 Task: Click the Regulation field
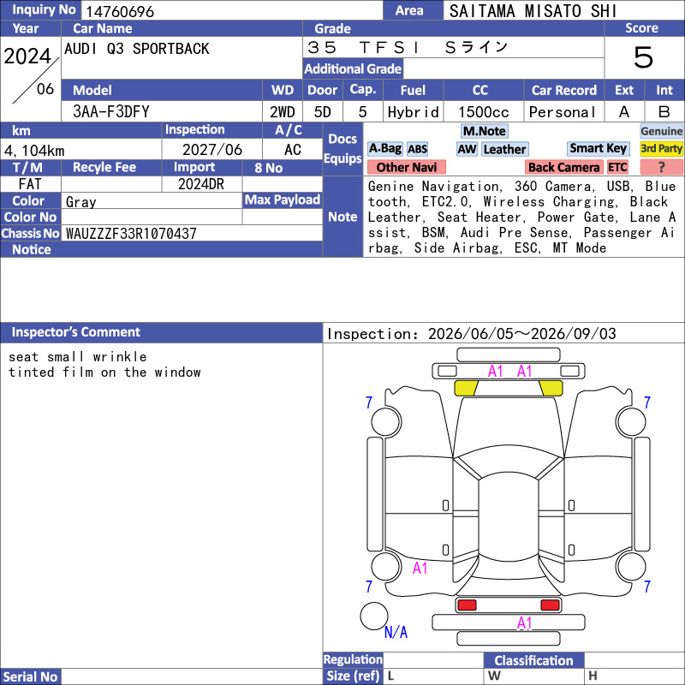point(433,659)
